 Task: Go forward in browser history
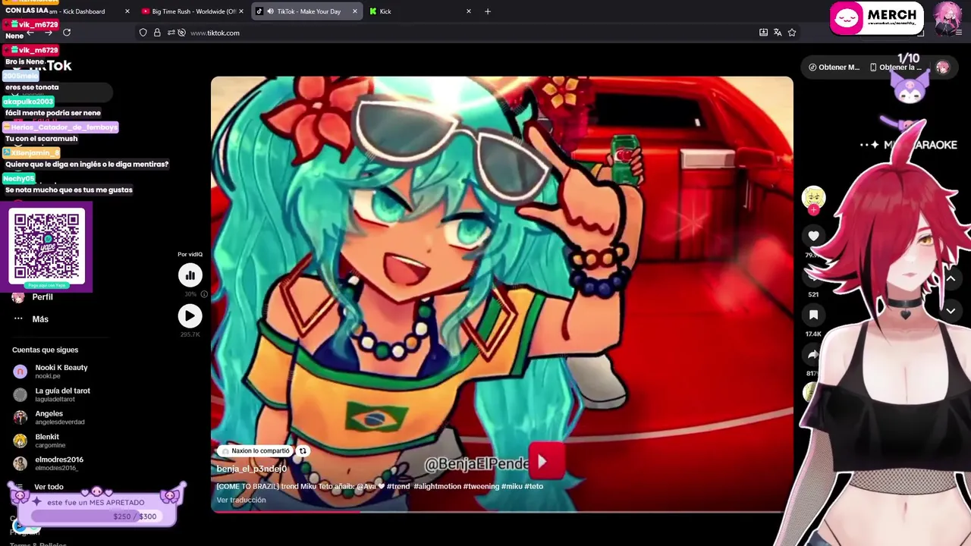click(x=48, y=33)
